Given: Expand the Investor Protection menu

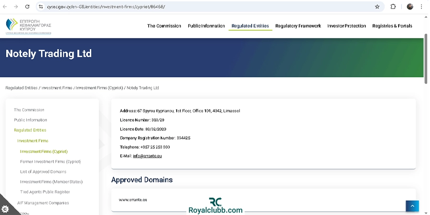Looking at the screenshot, I should [x=346, y=26].
